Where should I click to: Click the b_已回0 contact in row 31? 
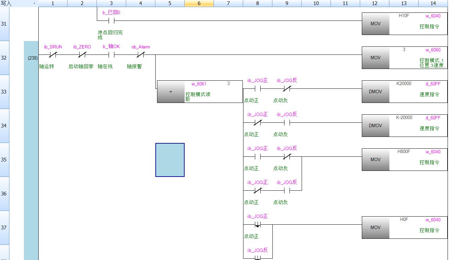click(111, 21)
